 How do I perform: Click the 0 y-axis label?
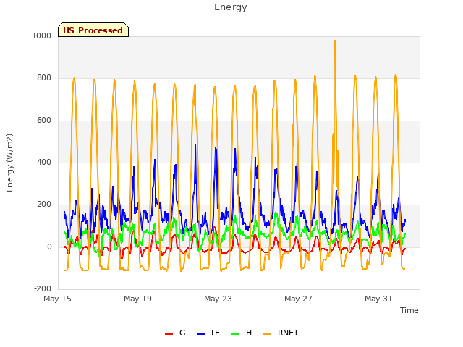pos(49,247)
